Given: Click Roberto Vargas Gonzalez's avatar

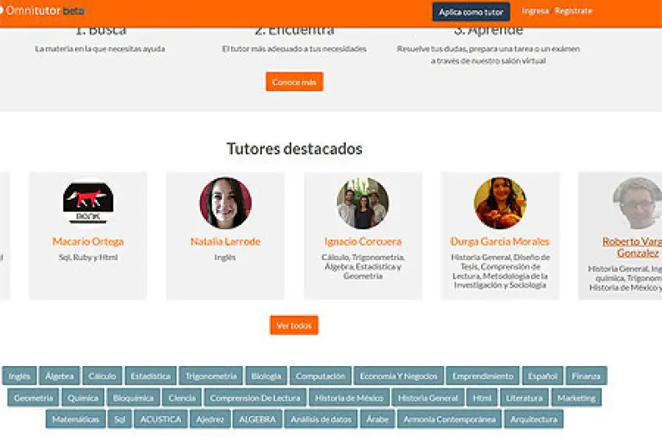Looking at the screenshot, I should [x=637, y=202].
